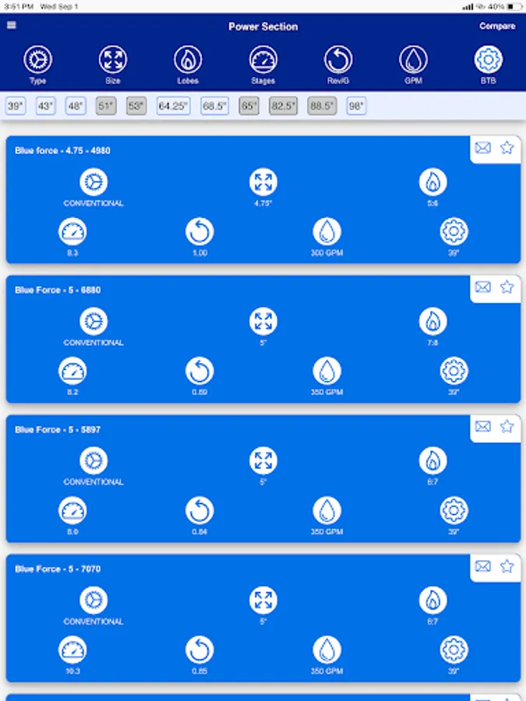The height and width of the screenshot is (701, 526).
Task: Click Rev/G icon showing 0.85
Action: coord(199,650)
